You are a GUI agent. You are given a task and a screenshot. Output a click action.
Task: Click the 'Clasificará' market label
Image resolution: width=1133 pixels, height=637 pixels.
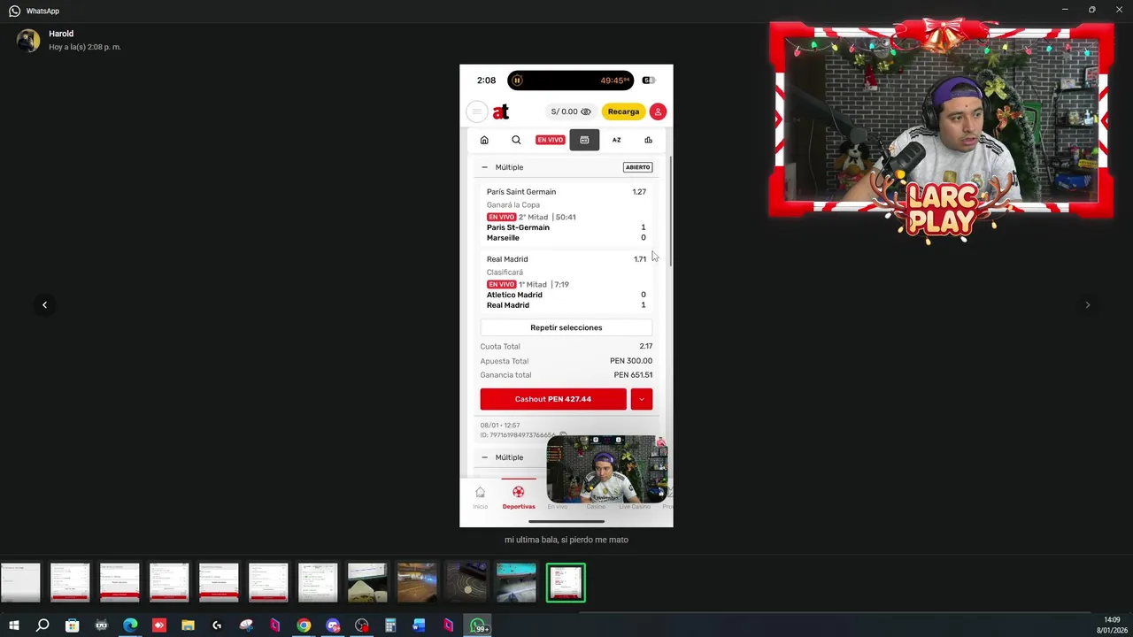(505, 272)
